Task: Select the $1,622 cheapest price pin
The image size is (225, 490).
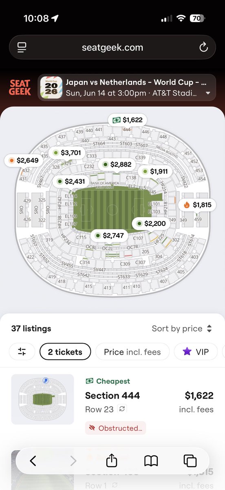Action: 127,120
